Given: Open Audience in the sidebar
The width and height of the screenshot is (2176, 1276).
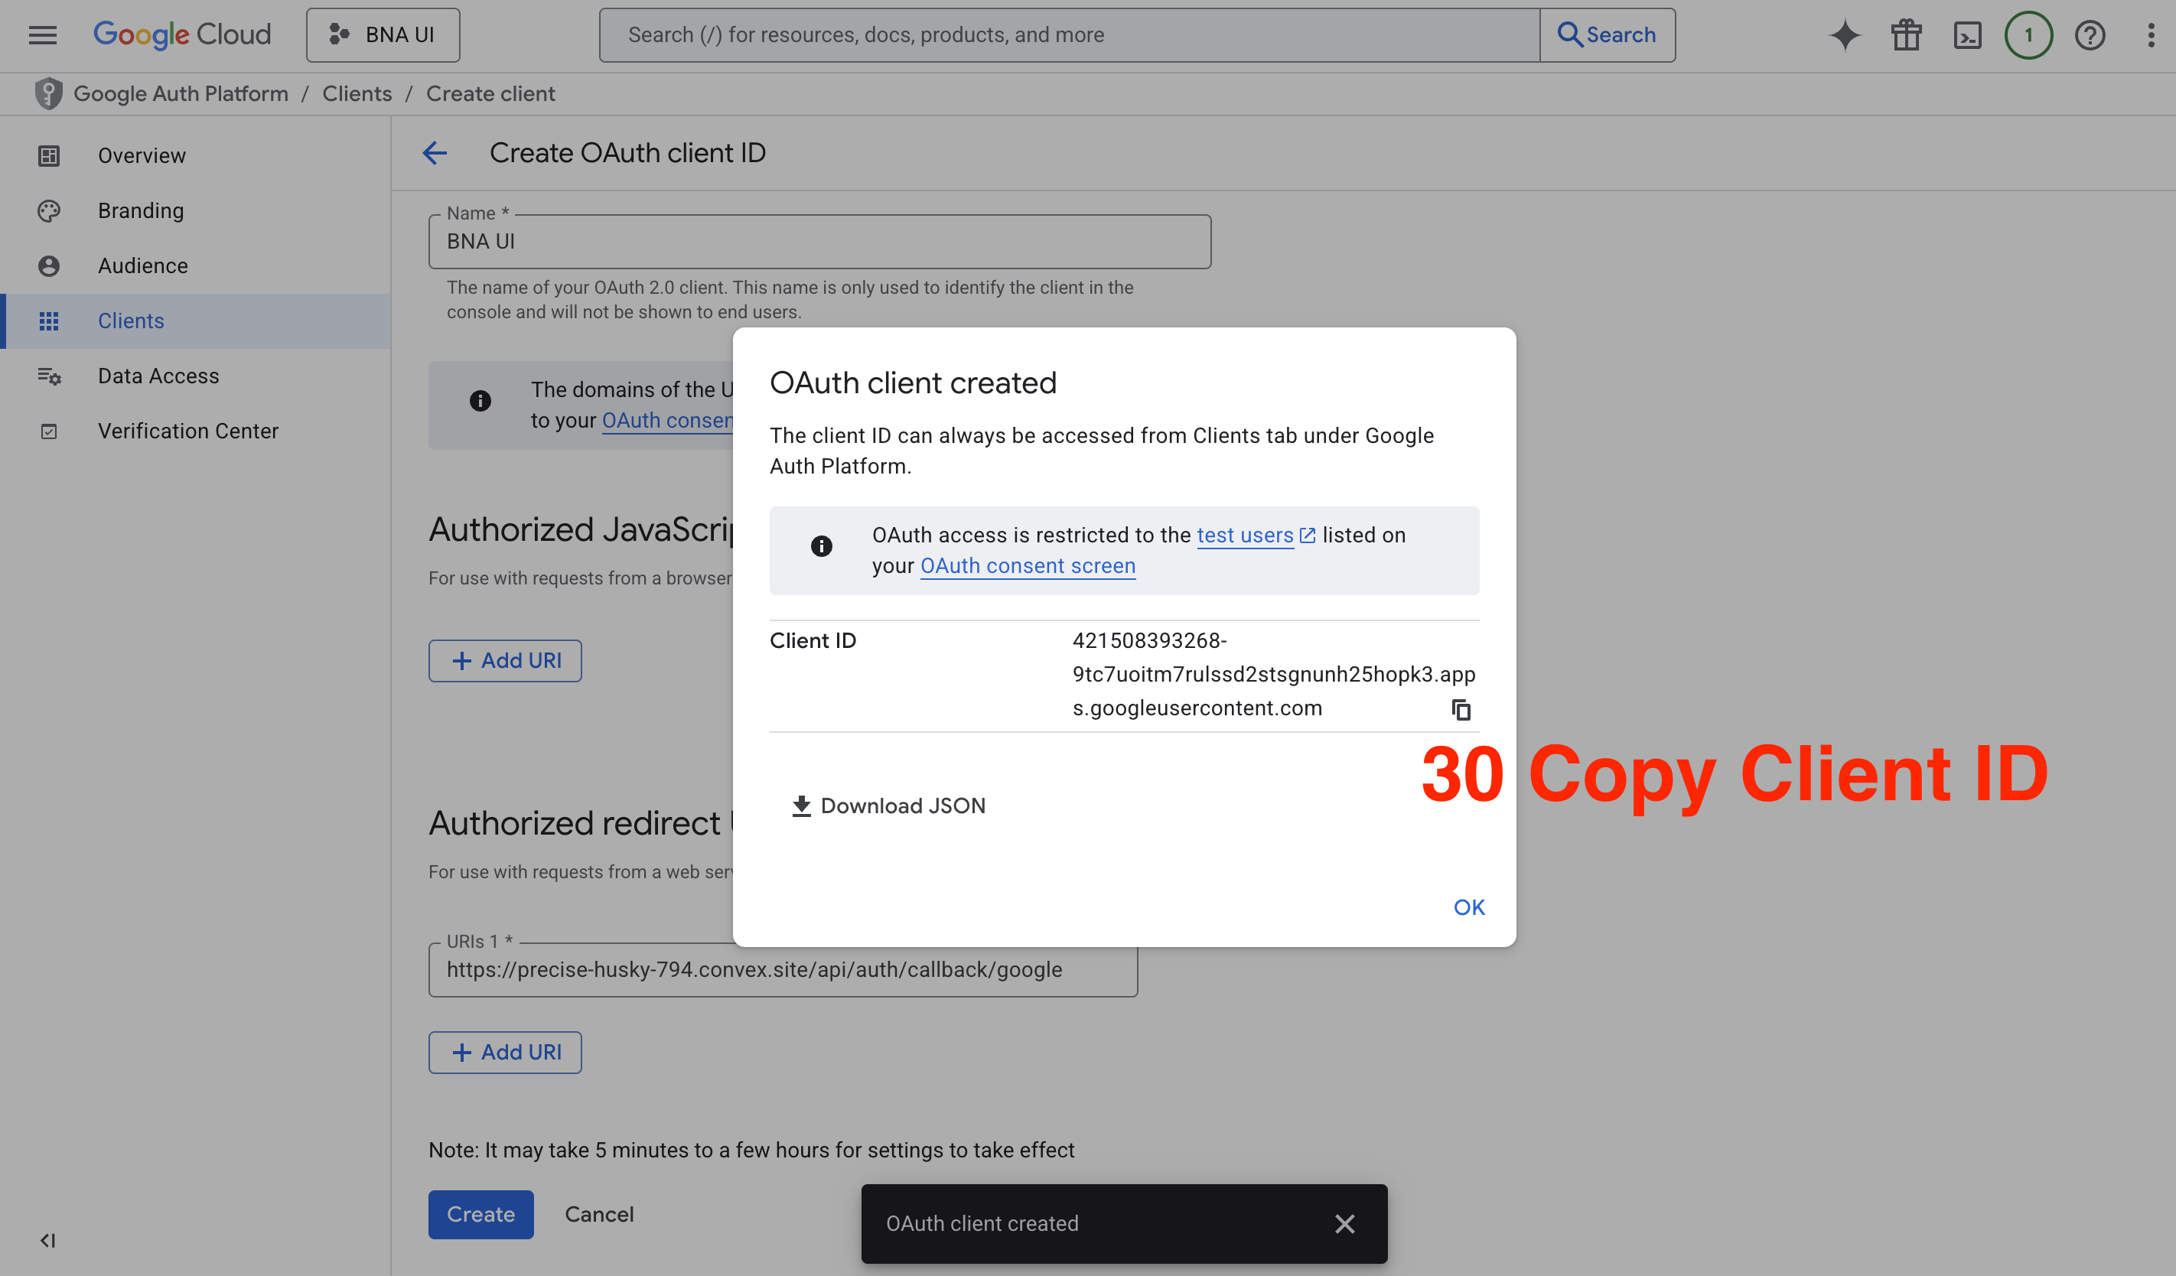Looking at the screenshot, I should pyautogui.click(x=197, y=266).
